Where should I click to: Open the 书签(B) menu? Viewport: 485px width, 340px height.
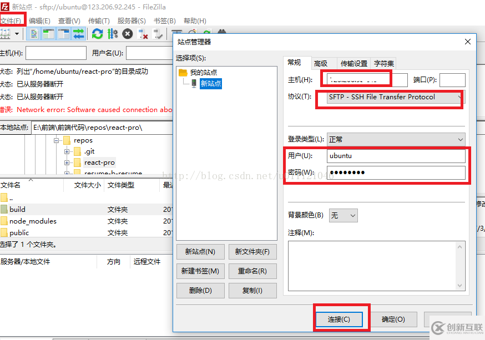tap(165, 21)
